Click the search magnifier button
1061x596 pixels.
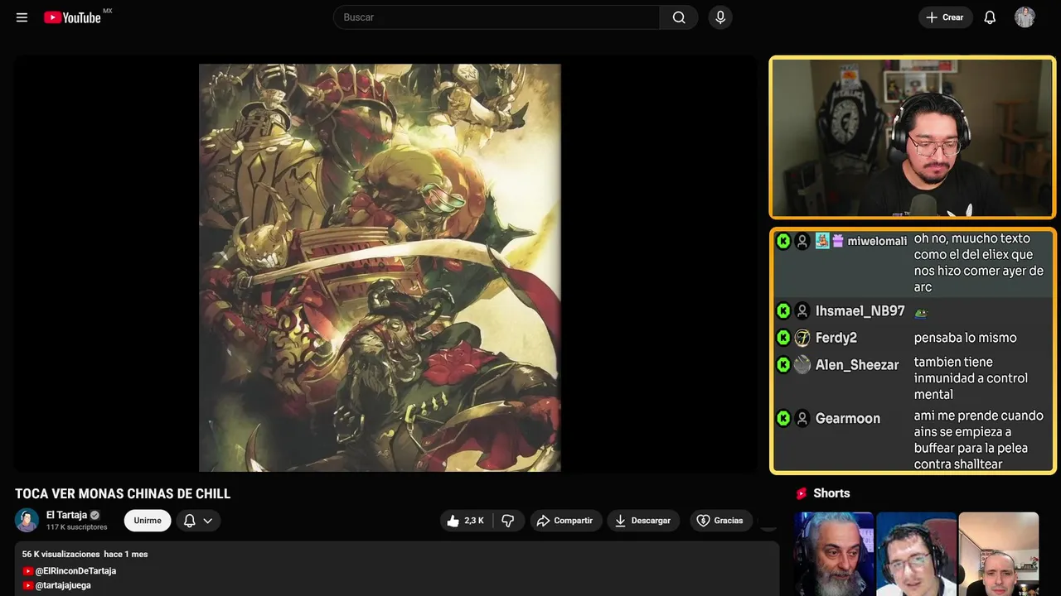click(679, 17)
